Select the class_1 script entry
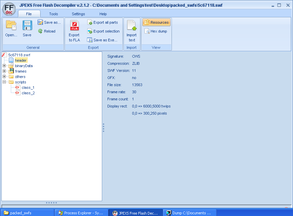Viewport: 293px width, 216px height. 28,87
